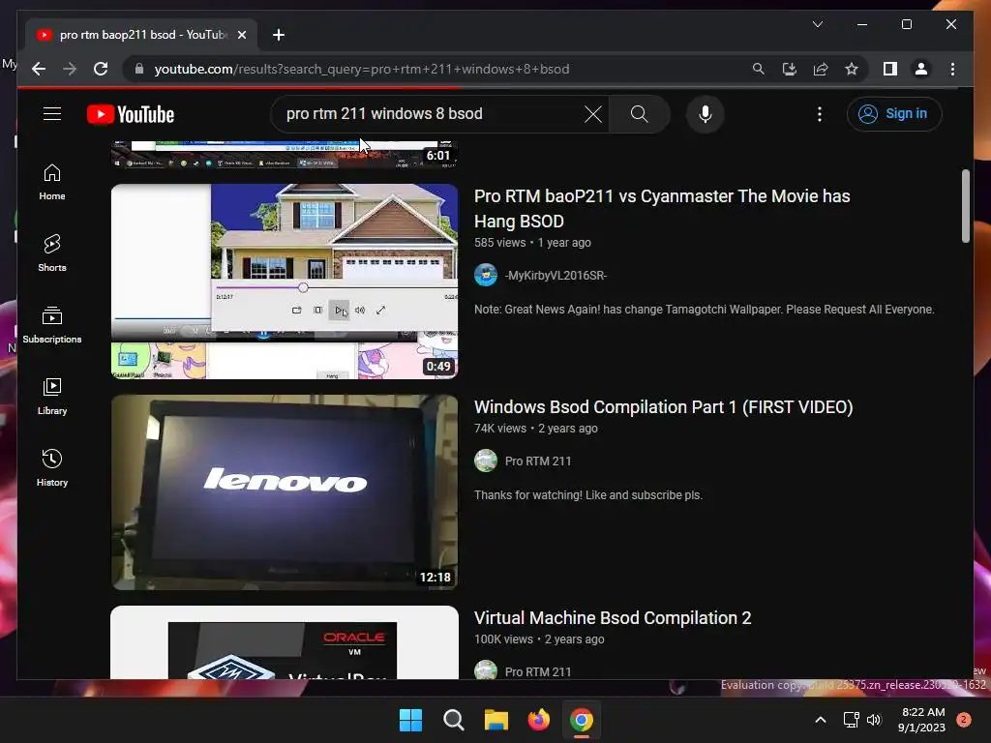Screen dimensions: 991x743
Task: Click the Chrome taskbar icon
Action: pyautogui.click(x=582, y=720)
